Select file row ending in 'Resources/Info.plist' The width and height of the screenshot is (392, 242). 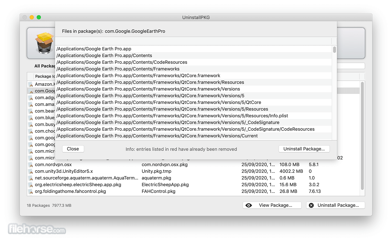tap(194, 116)
